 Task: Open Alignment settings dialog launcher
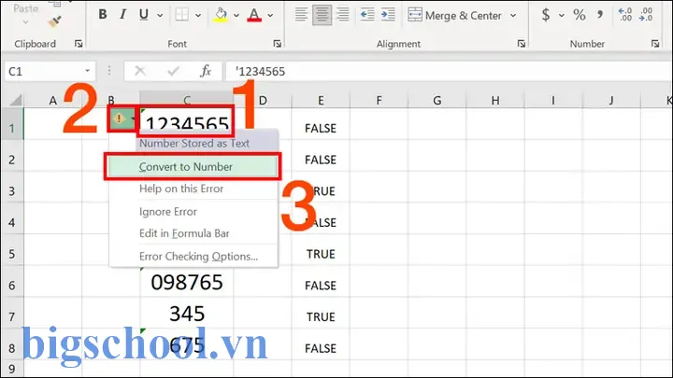click(522, 44)
